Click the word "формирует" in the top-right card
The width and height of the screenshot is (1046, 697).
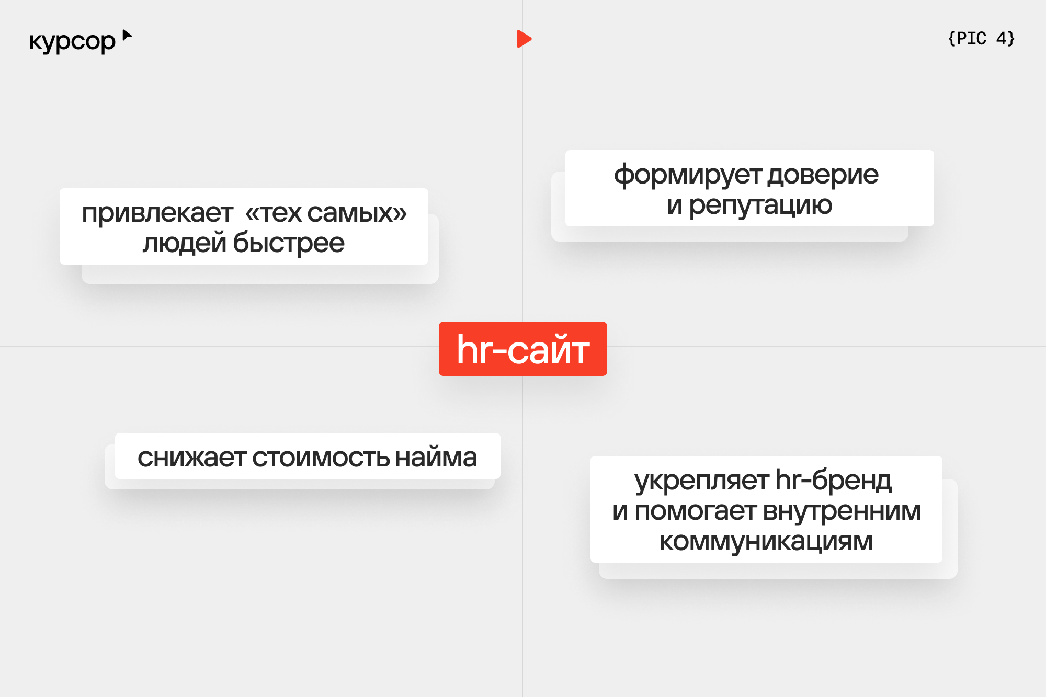[688, 175]
